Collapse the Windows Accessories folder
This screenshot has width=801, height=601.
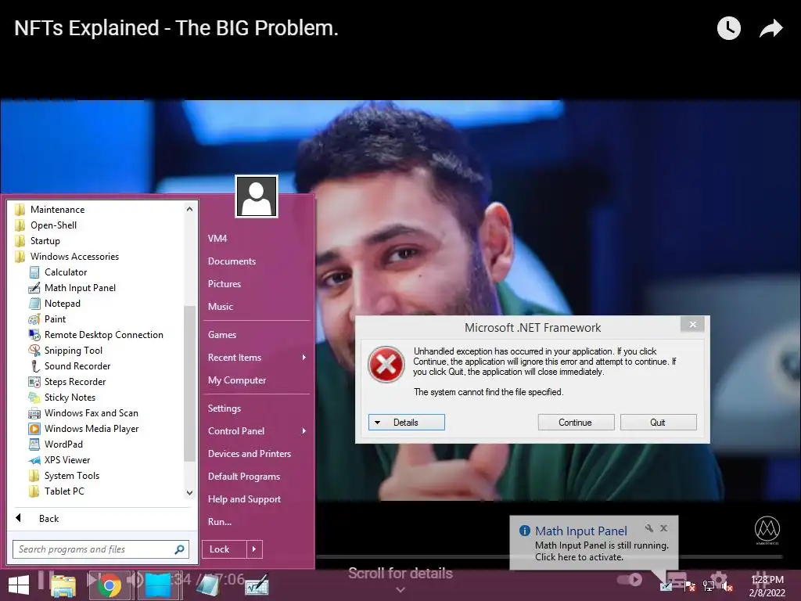click(67, 257)
